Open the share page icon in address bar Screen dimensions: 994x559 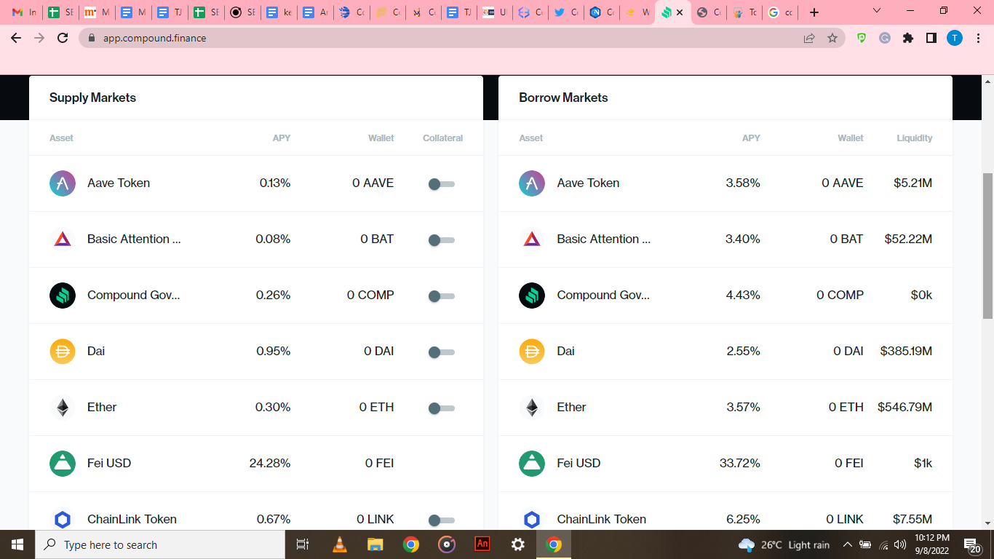(809, 38)
